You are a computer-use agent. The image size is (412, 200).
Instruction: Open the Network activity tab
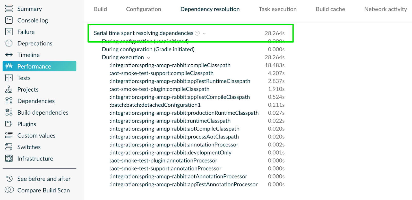[385, 9]
